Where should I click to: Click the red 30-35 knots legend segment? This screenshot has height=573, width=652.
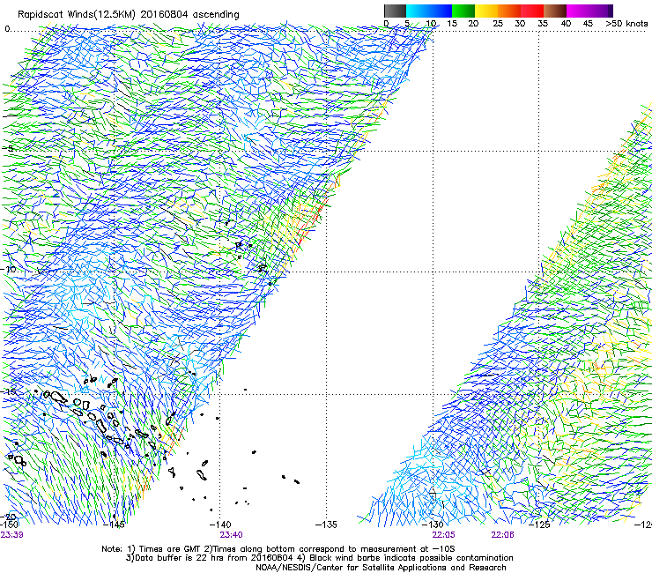tap(532, 11)
